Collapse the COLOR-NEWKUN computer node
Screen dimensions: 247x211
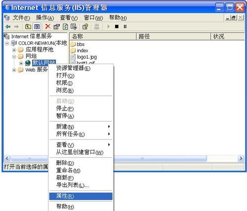tap(7, 43)
